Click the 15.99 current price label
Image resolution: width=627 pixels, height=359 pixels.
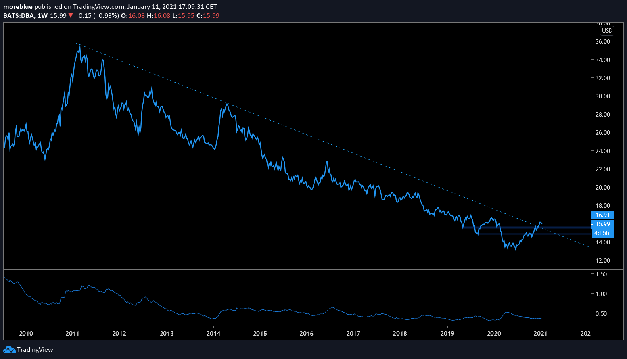(x=602, y=224)
